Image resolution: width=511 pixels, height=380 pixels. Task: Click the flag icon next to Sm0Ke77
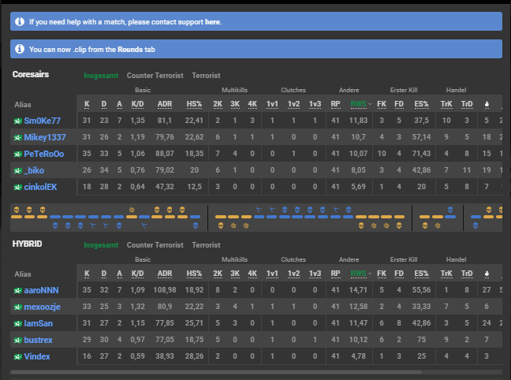17,121
